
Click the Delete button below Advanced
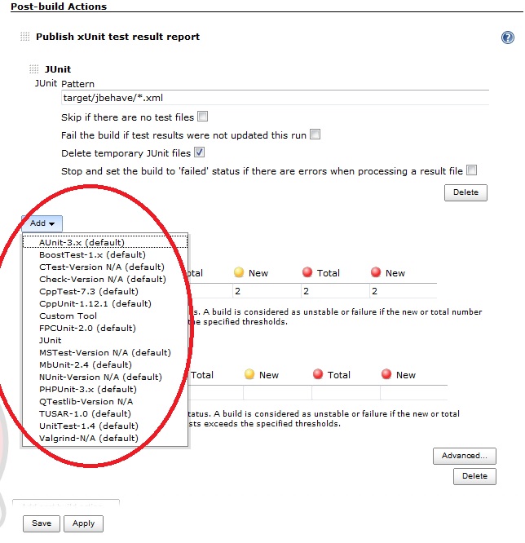pos(474,476)
